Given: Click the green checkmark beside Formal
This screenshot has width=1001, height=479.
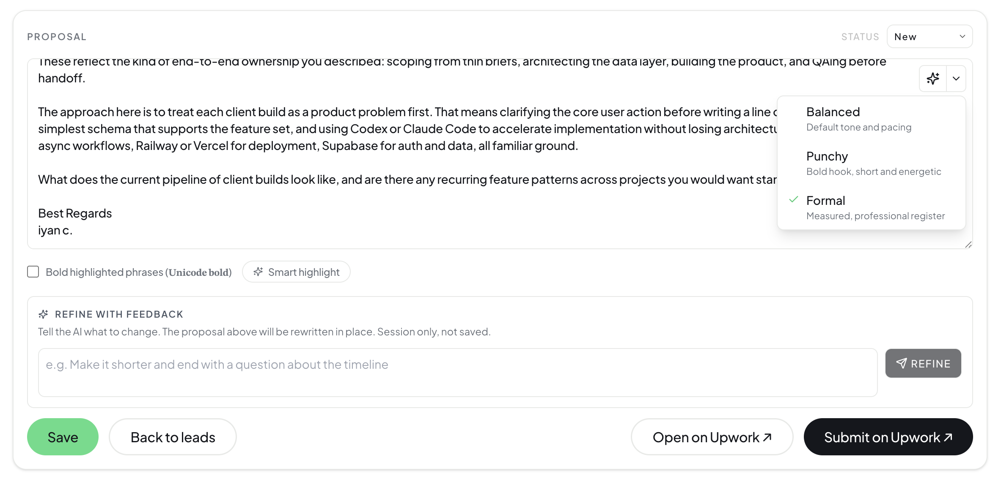Looking at the screenshot, I should click(x=794, y=199).
